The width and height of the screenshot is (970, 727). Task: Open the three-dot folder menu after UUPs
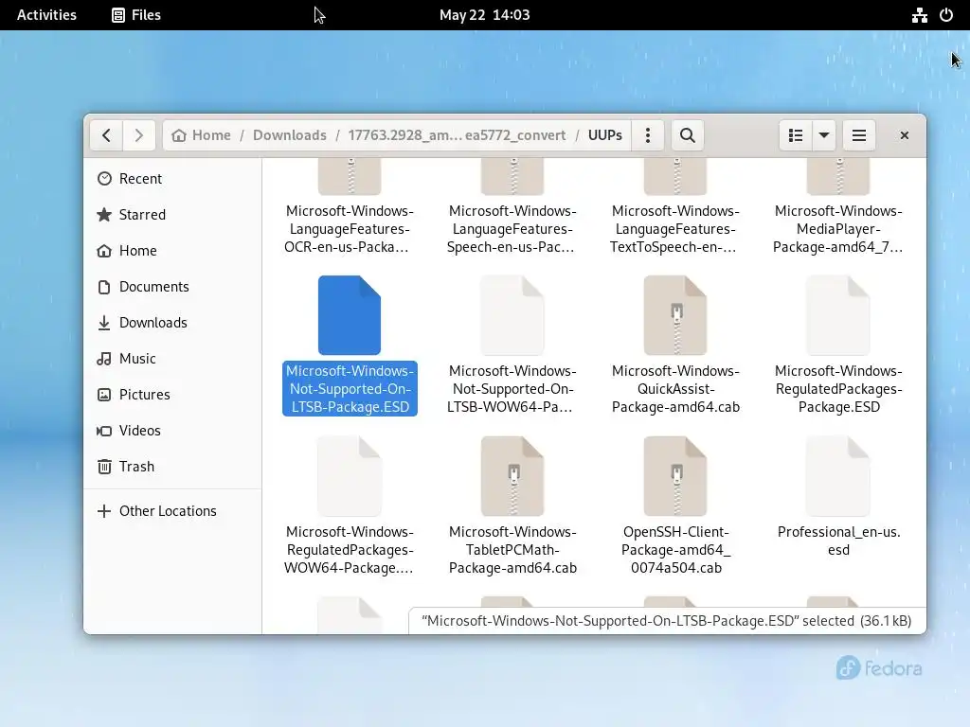(648, 135)
